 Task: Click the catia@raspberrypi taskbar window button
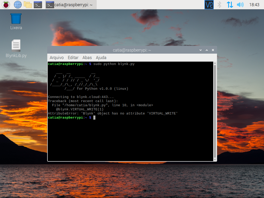[x=71, y=5]
